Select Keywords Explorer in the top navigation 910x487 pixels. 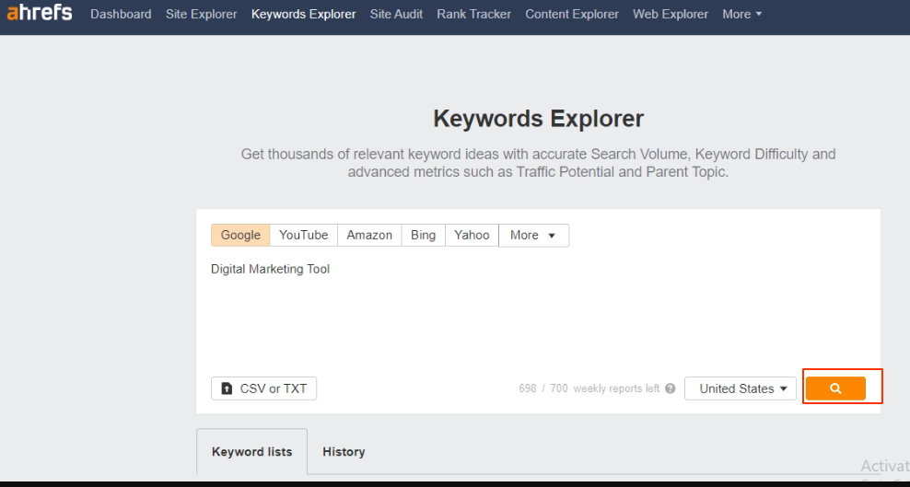pyautogui.click(x=304, y=14)
